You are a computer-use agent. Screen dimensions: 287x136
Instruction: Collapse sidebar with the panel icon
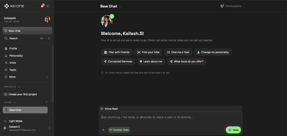(48, 6)
